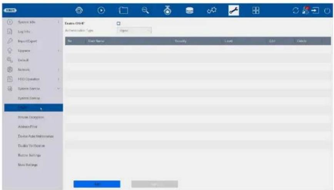Tick the Enable ONVIF checkbox

click(119, 24)
